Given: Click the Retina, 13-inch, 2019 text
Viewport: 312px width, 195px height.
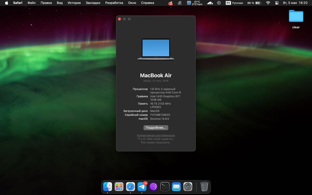Looking at the screenshot, I should (x=156, y=81).
